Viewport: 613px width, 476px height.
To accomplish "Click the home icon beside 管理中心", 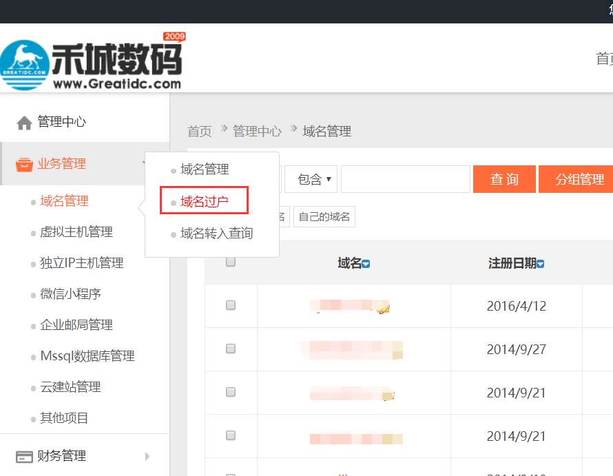I will click(25, 121).
